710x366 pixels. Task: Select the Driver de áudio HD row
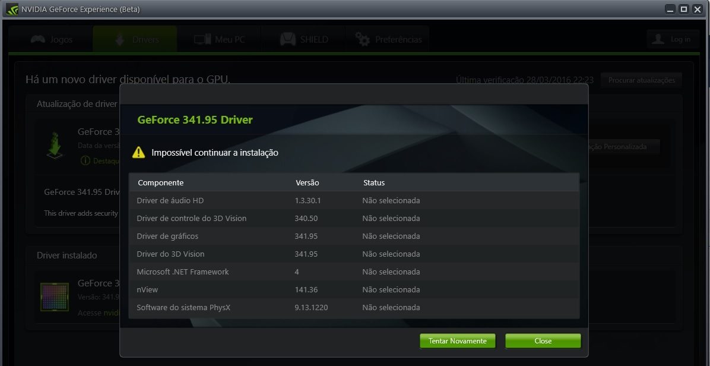point(354,200)
